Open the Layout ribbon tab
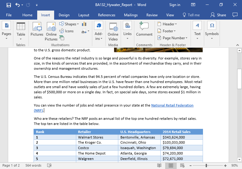The height and width of the screenshot is (169, 242). pyautogui.click(x=83, y=15)
